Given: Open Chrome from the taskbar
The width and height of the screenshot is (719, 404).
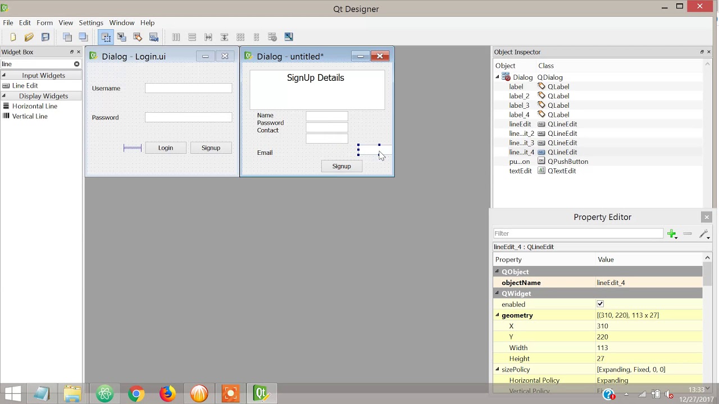Looking at the screenshot, I should click(136, 394).
